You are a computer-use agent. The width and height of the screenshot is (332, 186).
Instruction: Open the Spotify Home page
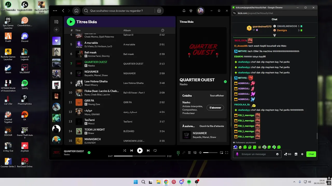76,11
